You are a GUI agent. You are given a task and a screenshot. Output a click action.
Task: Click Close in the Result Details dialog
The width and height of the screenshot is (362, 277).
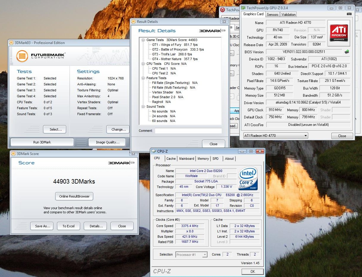213,144
